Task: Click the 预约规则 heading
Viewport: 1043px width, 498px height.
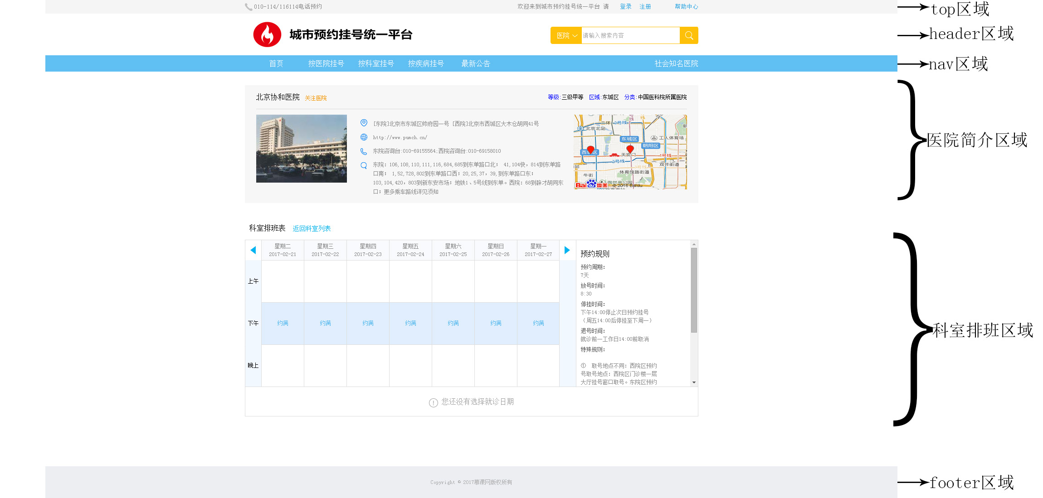Action: coord(595,254)
